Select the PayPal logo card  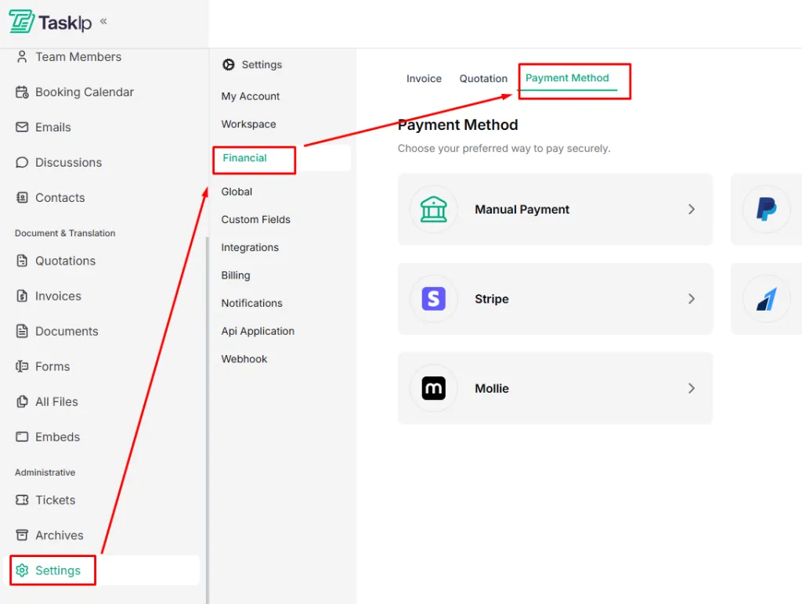pyautogui.click(x=766, y=209)
